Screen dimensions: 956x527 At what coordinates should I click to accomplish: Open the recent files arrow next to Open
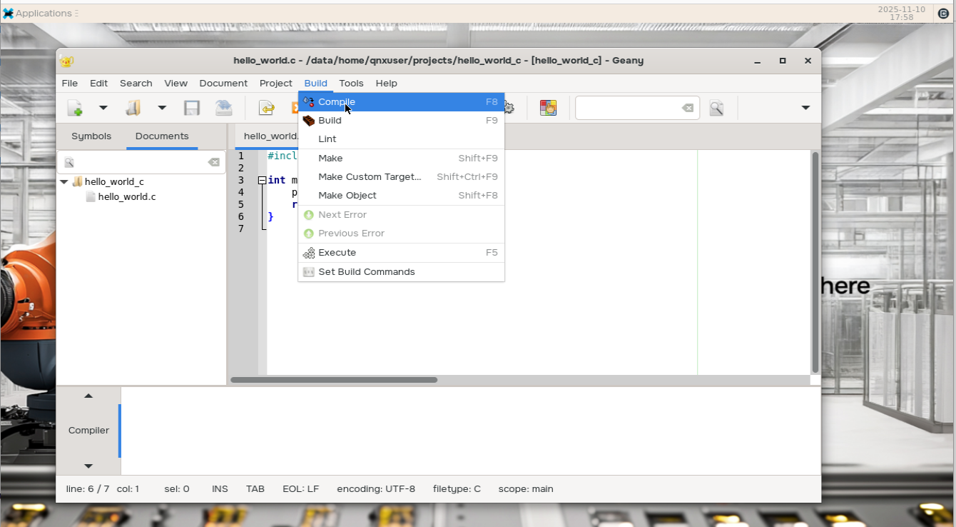click(162, 108)
